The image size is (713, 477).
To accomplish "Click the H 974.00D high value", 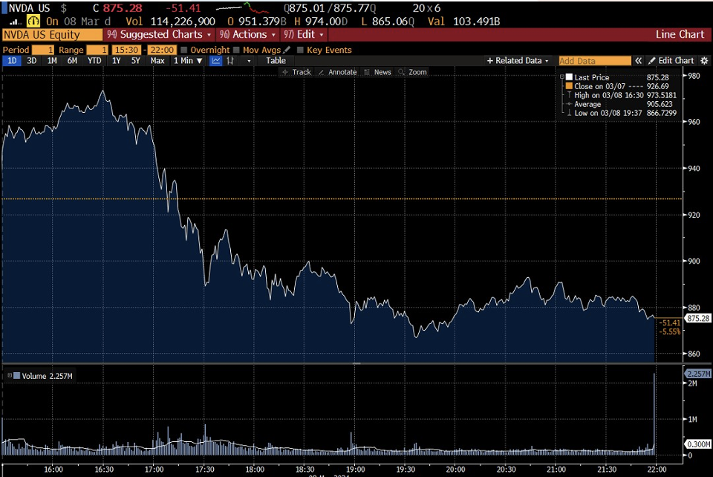I will point(321,22).
